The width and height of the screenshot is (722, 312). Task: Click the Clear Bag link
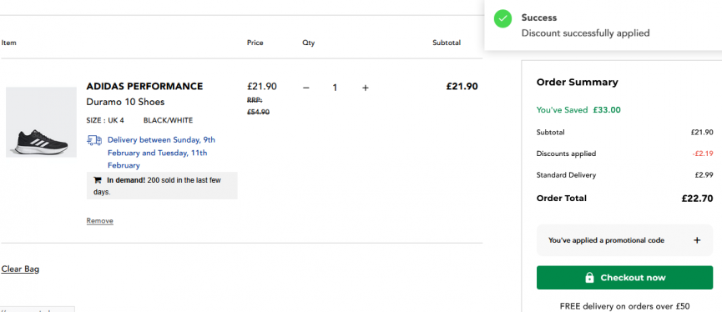[x=20, y=269]
